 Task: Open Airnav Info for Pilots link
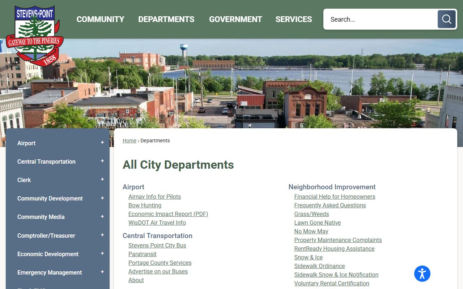click(x=154, y=197)
